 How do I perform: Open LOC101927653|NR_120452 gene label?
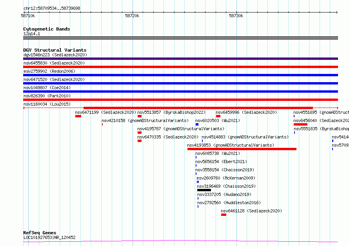[49, 237]
